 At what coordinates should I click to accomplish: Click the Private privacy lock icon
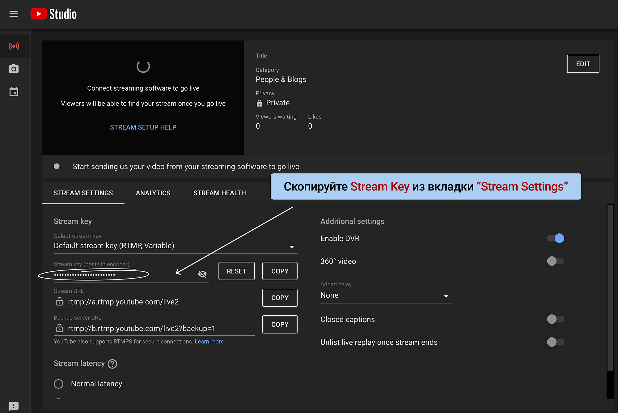pyautogui.click(x=260, y=103)
